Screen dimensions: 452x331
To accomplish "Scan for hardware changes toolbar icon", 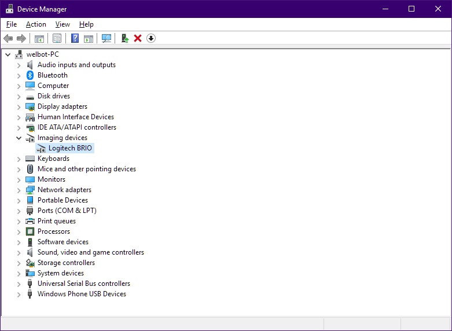I will pyautogui.click(x=106, y=38).
